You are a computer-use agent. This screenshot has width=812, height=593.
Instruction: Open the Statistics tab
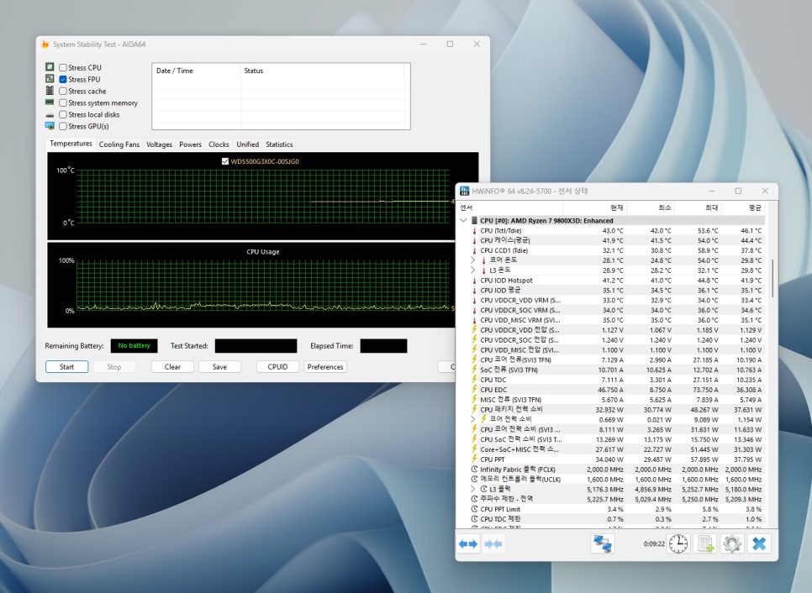click(x=279, y=144)
